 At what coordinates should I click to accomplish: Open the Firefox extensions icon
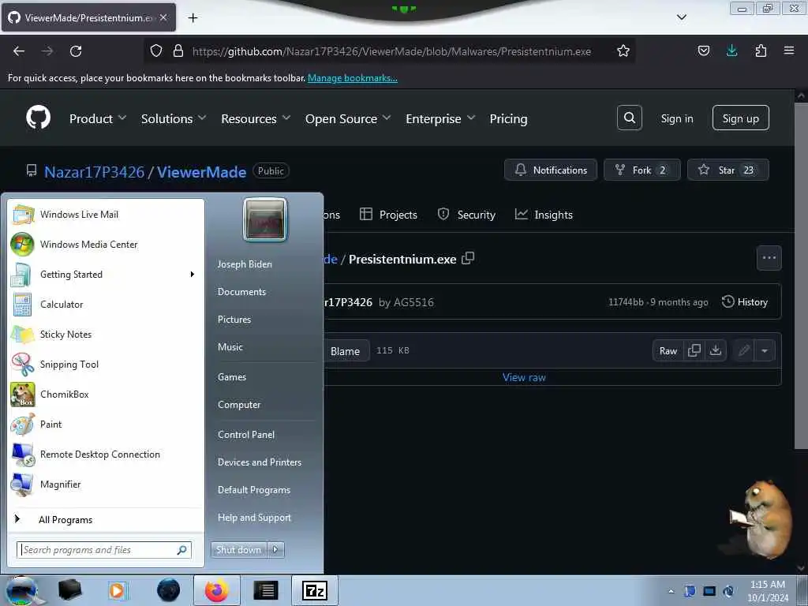click(x=761, y=50)
